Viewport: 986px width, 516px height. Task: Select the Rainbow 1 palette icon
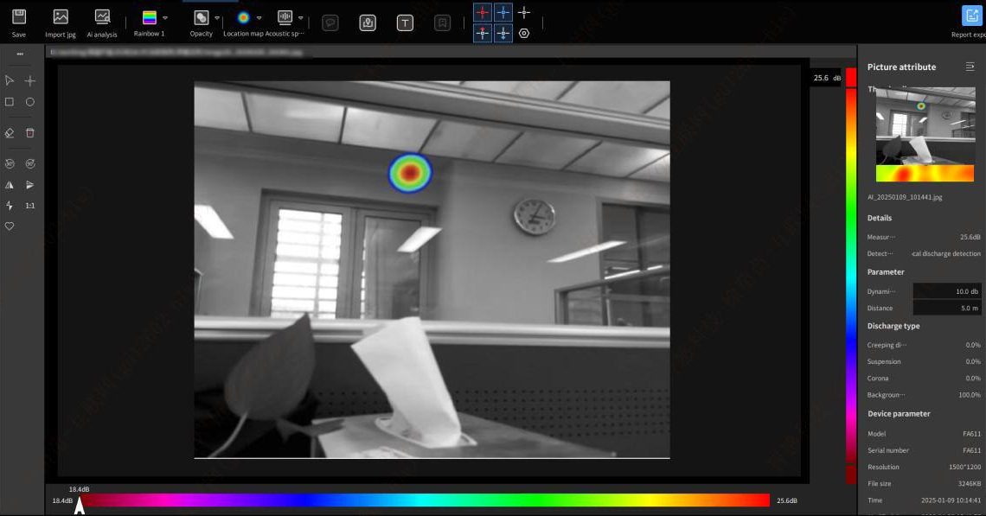tap(149, 17)
